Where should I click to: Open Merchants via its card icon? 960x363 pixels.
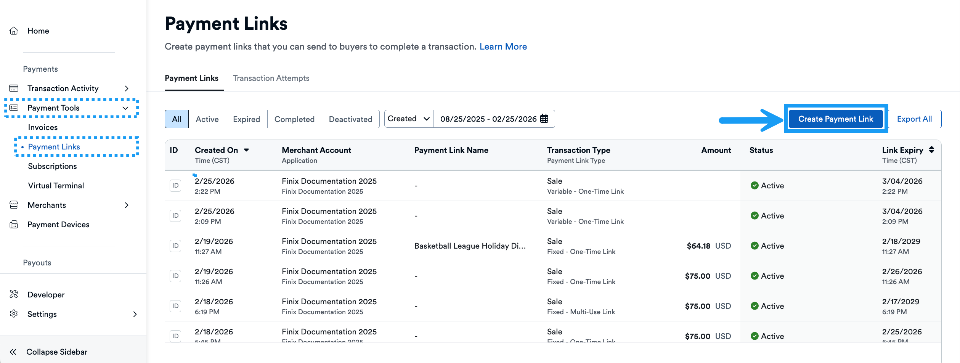(x=14, y=205)
